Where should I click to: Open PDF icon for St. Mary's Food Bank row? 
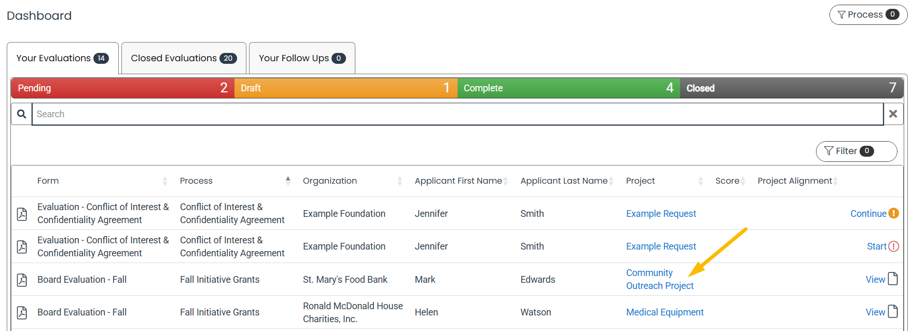[x=22, y=280]
